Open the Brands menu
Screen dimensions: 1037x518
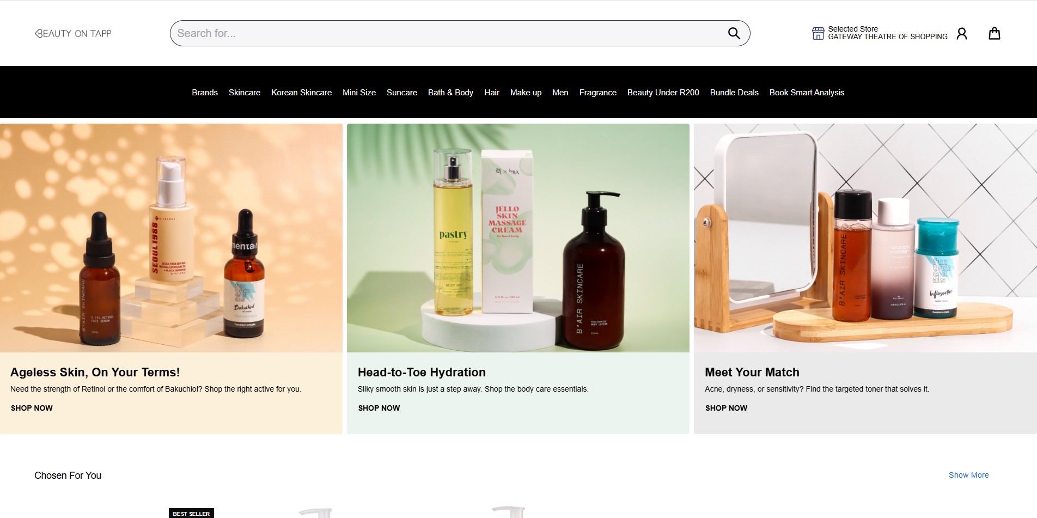point(204,93)
